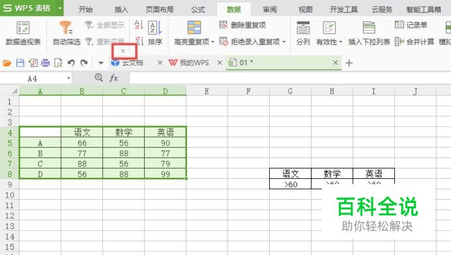Open the 开始 (Home) ribbon tab
The width and height of the screenshot is (451, 255).
click(x=86, y=10)
